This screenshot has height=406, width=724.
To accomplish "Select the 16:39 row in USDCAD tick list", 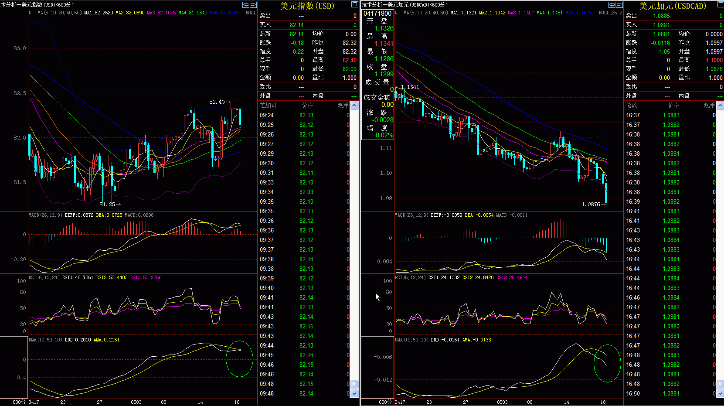I will 670,201.
